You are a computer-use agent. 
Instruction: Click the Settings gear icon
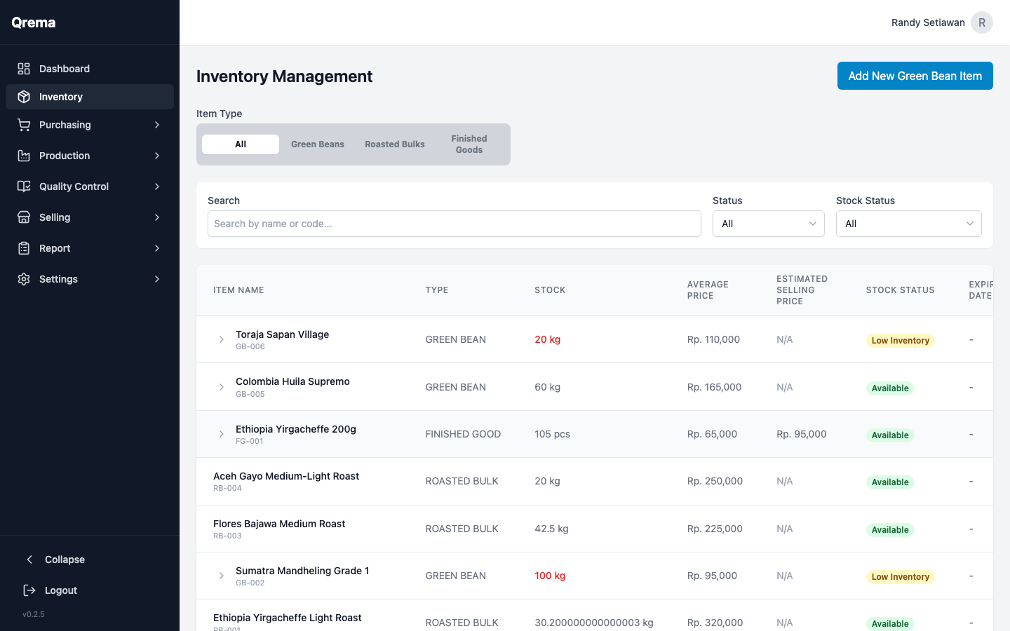pyautogui.click(x=23, y=279)
